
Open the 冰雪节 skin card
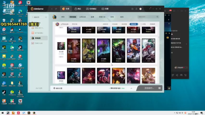(x=134, y=51)
